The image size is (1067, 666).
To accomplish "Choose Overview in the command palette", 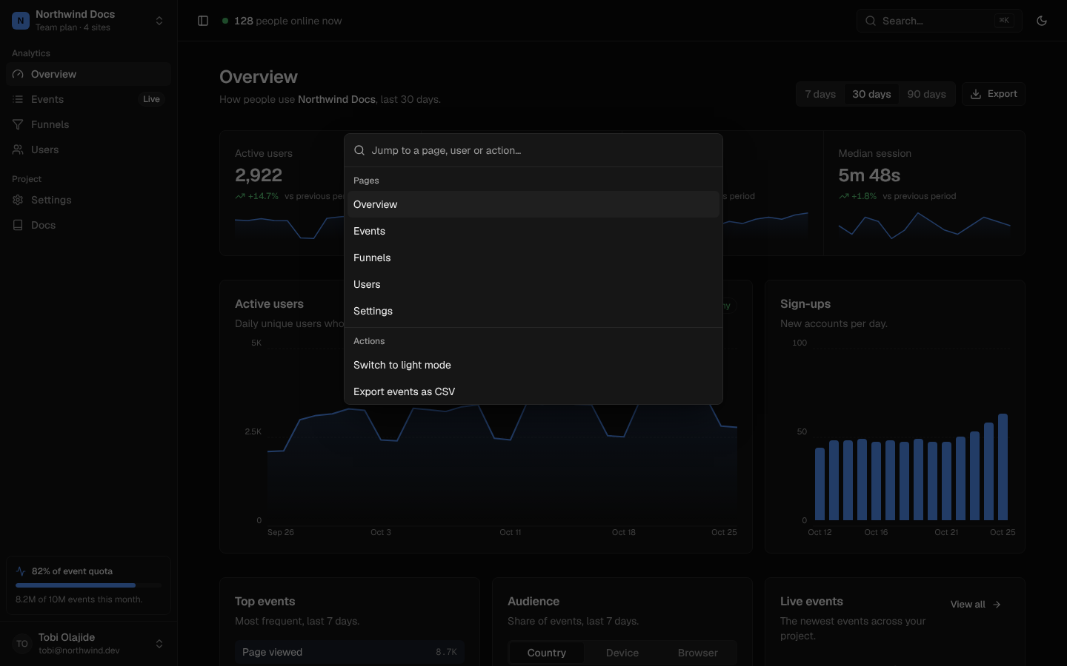I will tap(533, 204).
